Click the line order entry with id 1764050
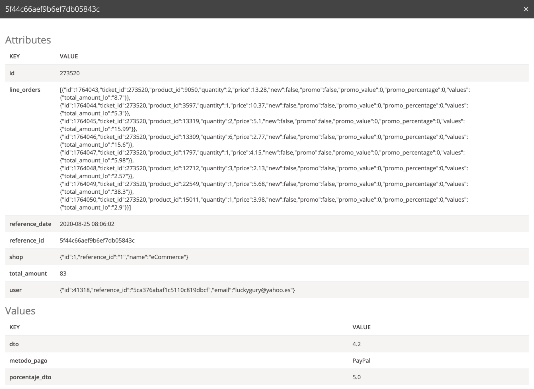This screenshot has width=534, height=389. coord(263,200)
